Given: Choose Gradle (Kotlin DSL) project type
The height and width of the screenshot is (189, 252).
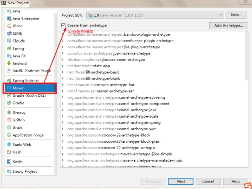Looking at the screenshot, I should click(29, 95).
